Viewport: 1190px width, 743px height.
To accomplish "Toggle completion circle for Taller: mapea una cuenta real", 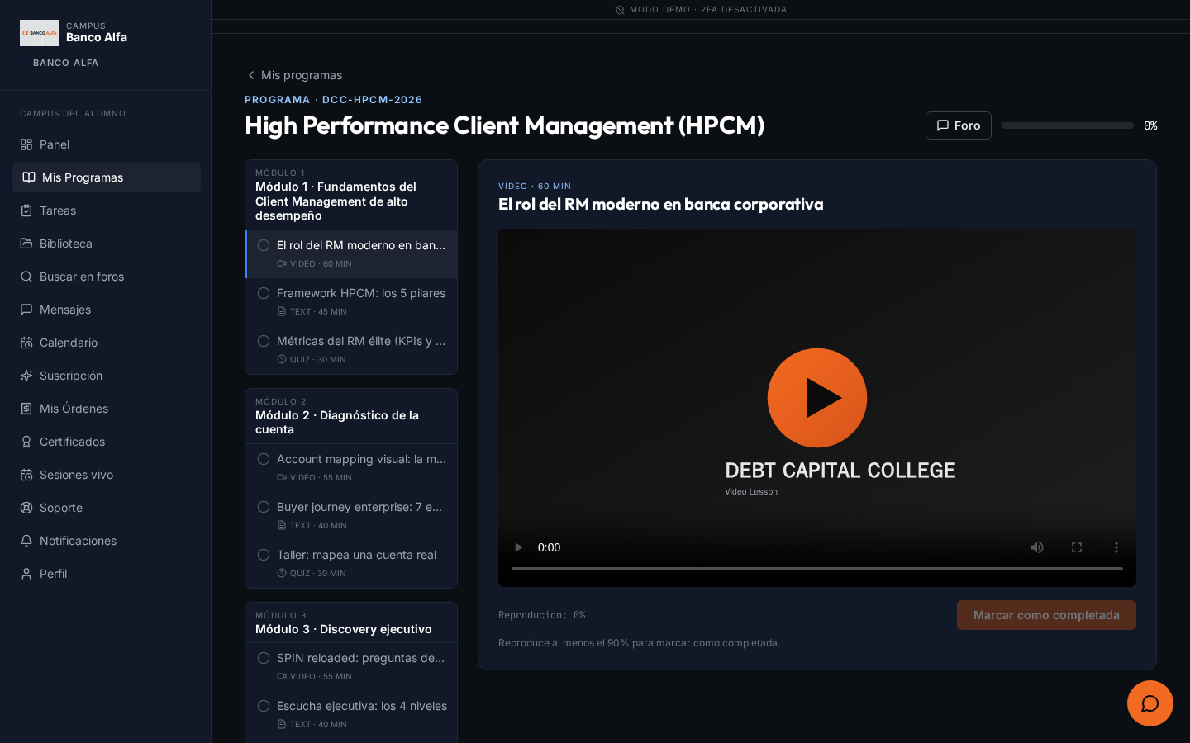I will pyautogui.click(x=264, y=555).
